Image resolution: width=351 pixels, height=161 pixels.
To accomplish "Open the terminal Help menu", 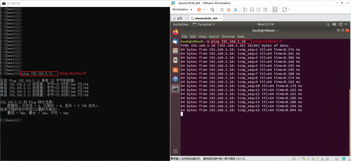I will (x=241, y=36).
